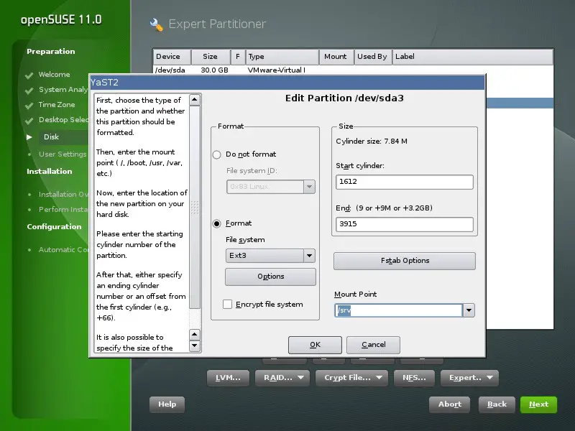Click the Label column header

[x=473, y=57]
